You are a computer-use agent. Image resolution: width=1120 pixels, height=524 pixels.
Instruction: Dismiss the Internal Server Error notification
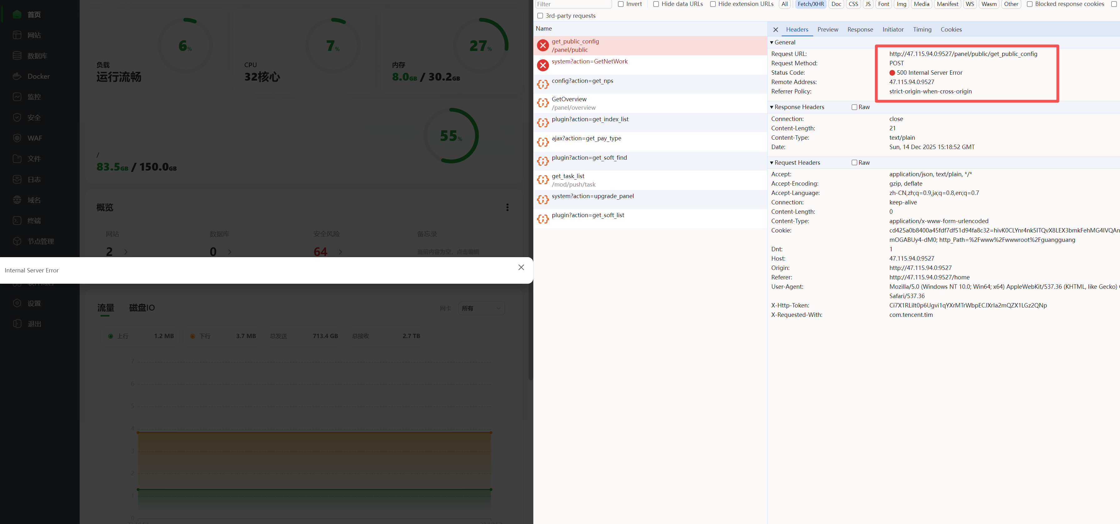tap(521, 267)
